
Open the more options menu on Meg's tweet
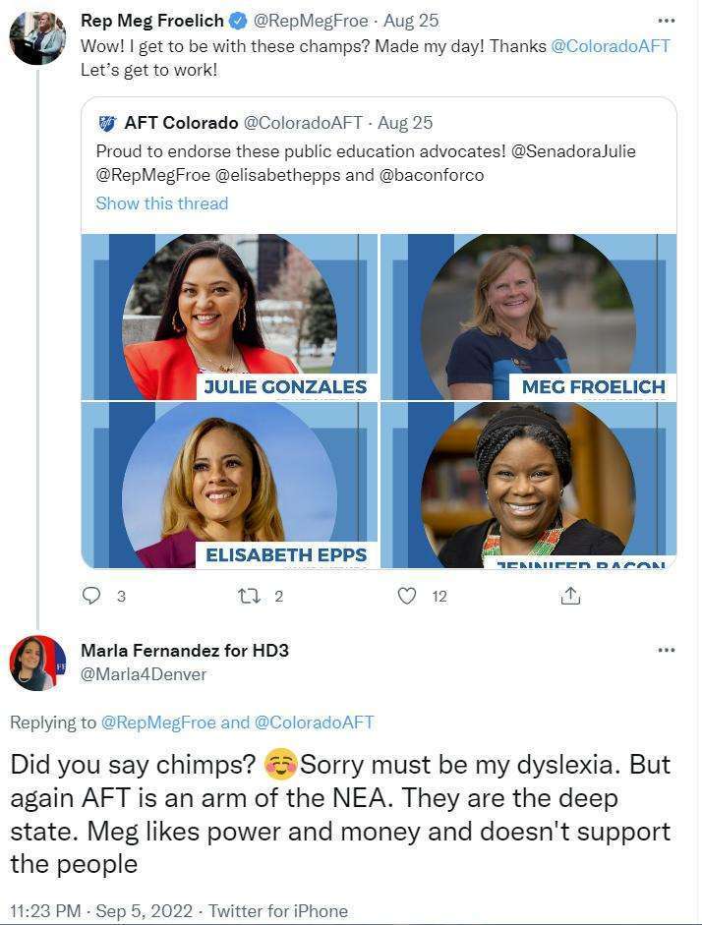pos(666,21)
